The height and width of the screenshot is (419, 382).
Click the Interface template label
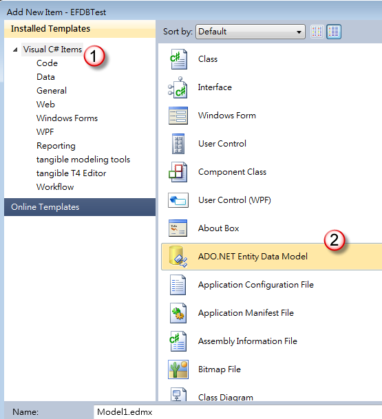click(x=215, y=87)
